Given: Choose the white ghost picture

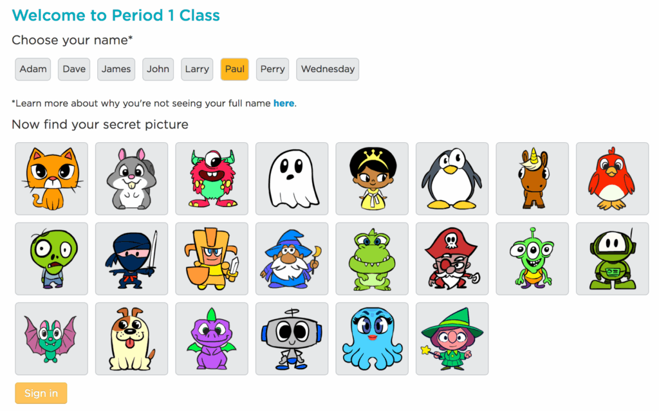Looking at the screenshot, I should coord(292,179).
